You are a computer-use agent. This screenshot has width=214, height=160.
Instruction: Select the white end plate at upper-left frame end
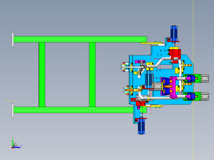(x=13, y=40)
